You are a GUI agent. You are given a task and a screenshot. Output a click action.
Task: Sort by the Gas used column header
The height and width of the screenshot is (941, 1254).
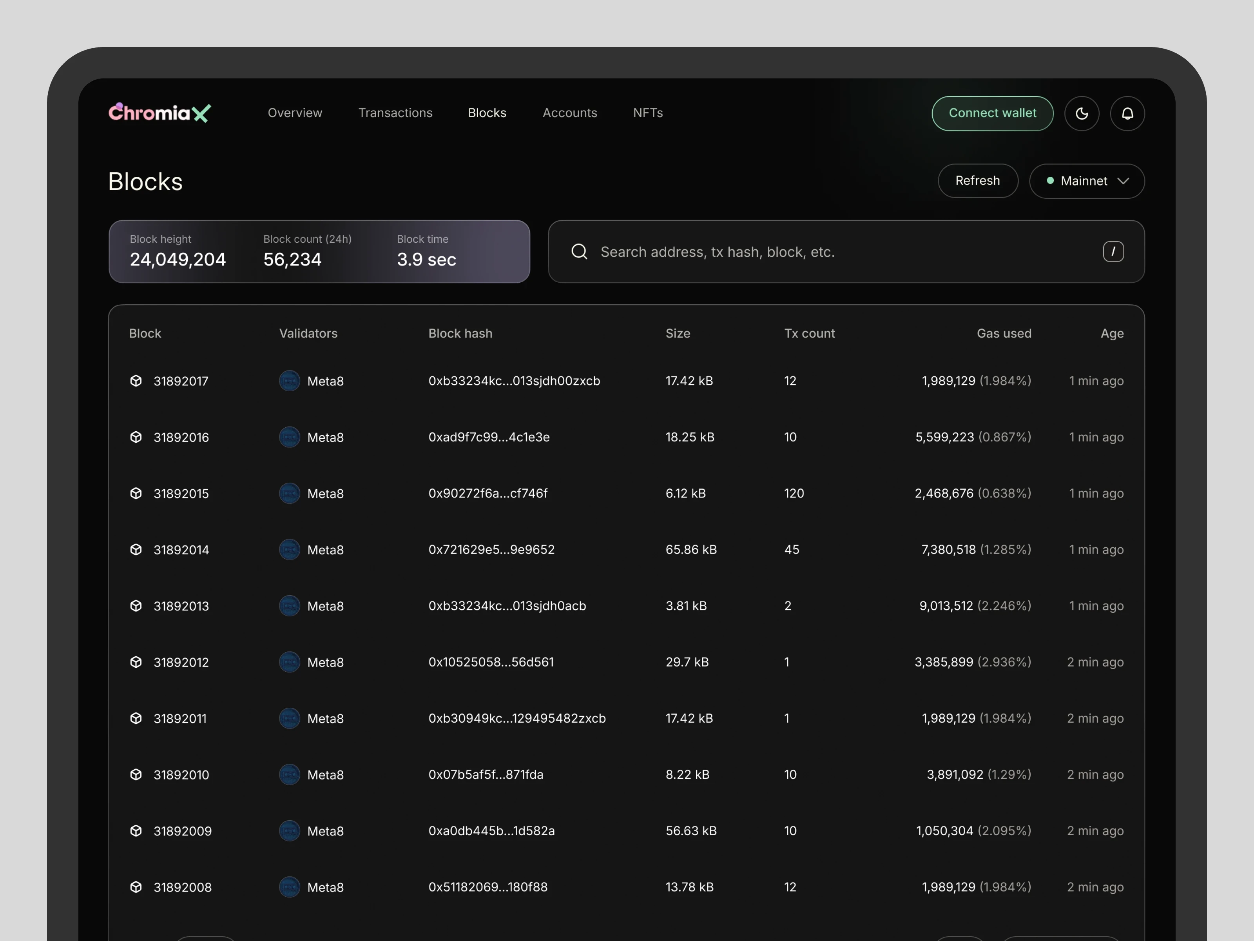(1004, 334)
